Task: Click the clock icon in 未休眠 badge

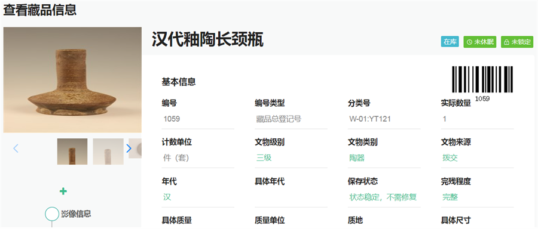Action: 469,42
